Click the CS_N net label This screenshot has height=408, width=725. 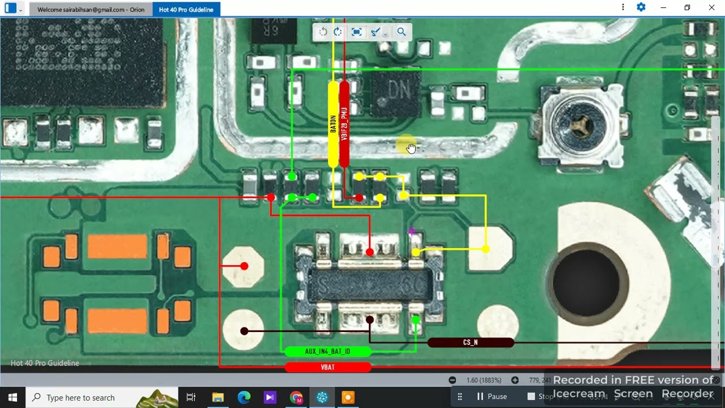[471, 342]
